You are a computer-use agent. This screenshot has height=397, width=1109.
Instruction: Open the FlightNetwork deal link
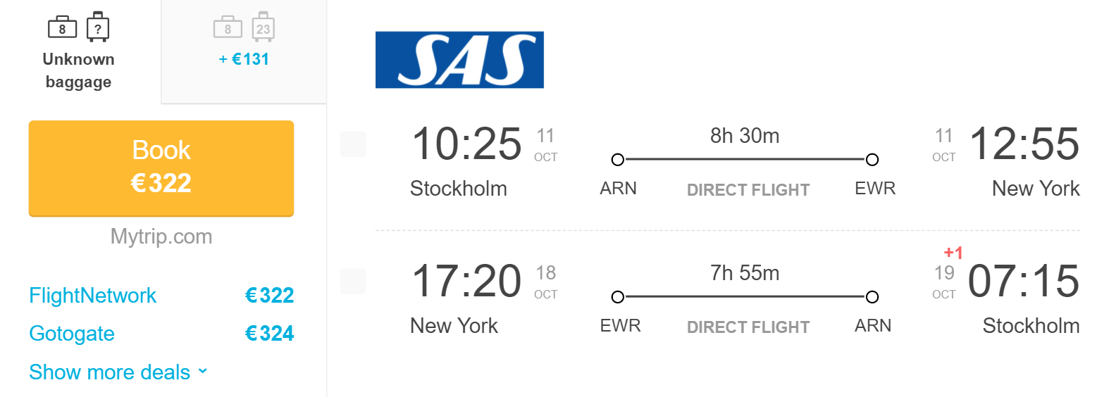[92, 296]
